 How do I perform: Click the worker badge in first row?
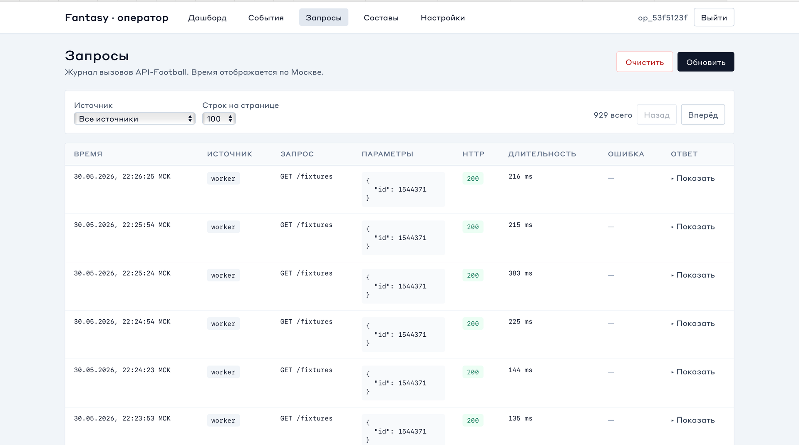click(x=223, y=179)
